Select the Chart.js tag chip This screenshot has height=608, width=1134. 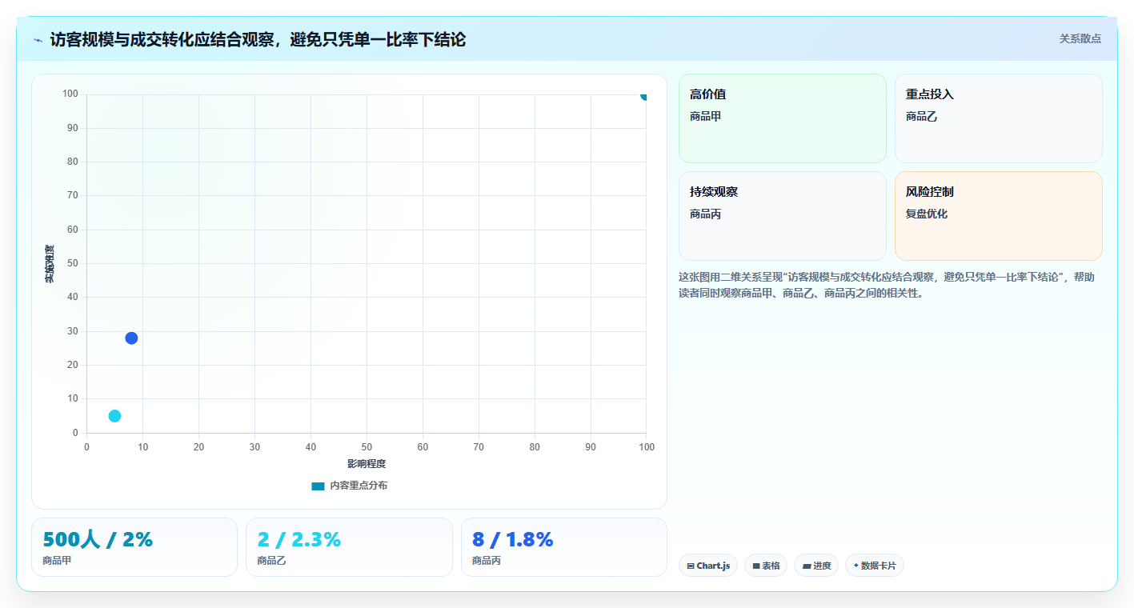[708, 566]
